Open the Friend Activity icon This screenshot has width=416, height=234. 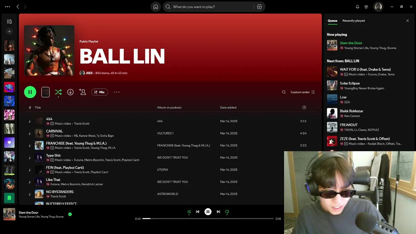pos(366,7)
